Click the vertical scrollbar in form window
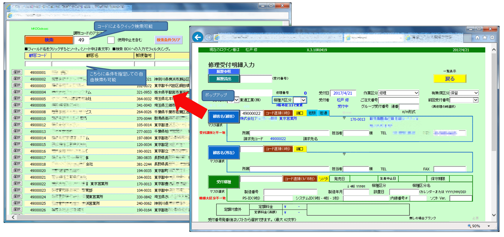504x237 pixels. tap(494, 132)
